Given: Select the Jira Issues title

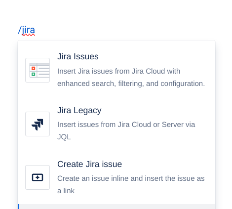Looking at the screenshot, I should click(x=78, y=56).
